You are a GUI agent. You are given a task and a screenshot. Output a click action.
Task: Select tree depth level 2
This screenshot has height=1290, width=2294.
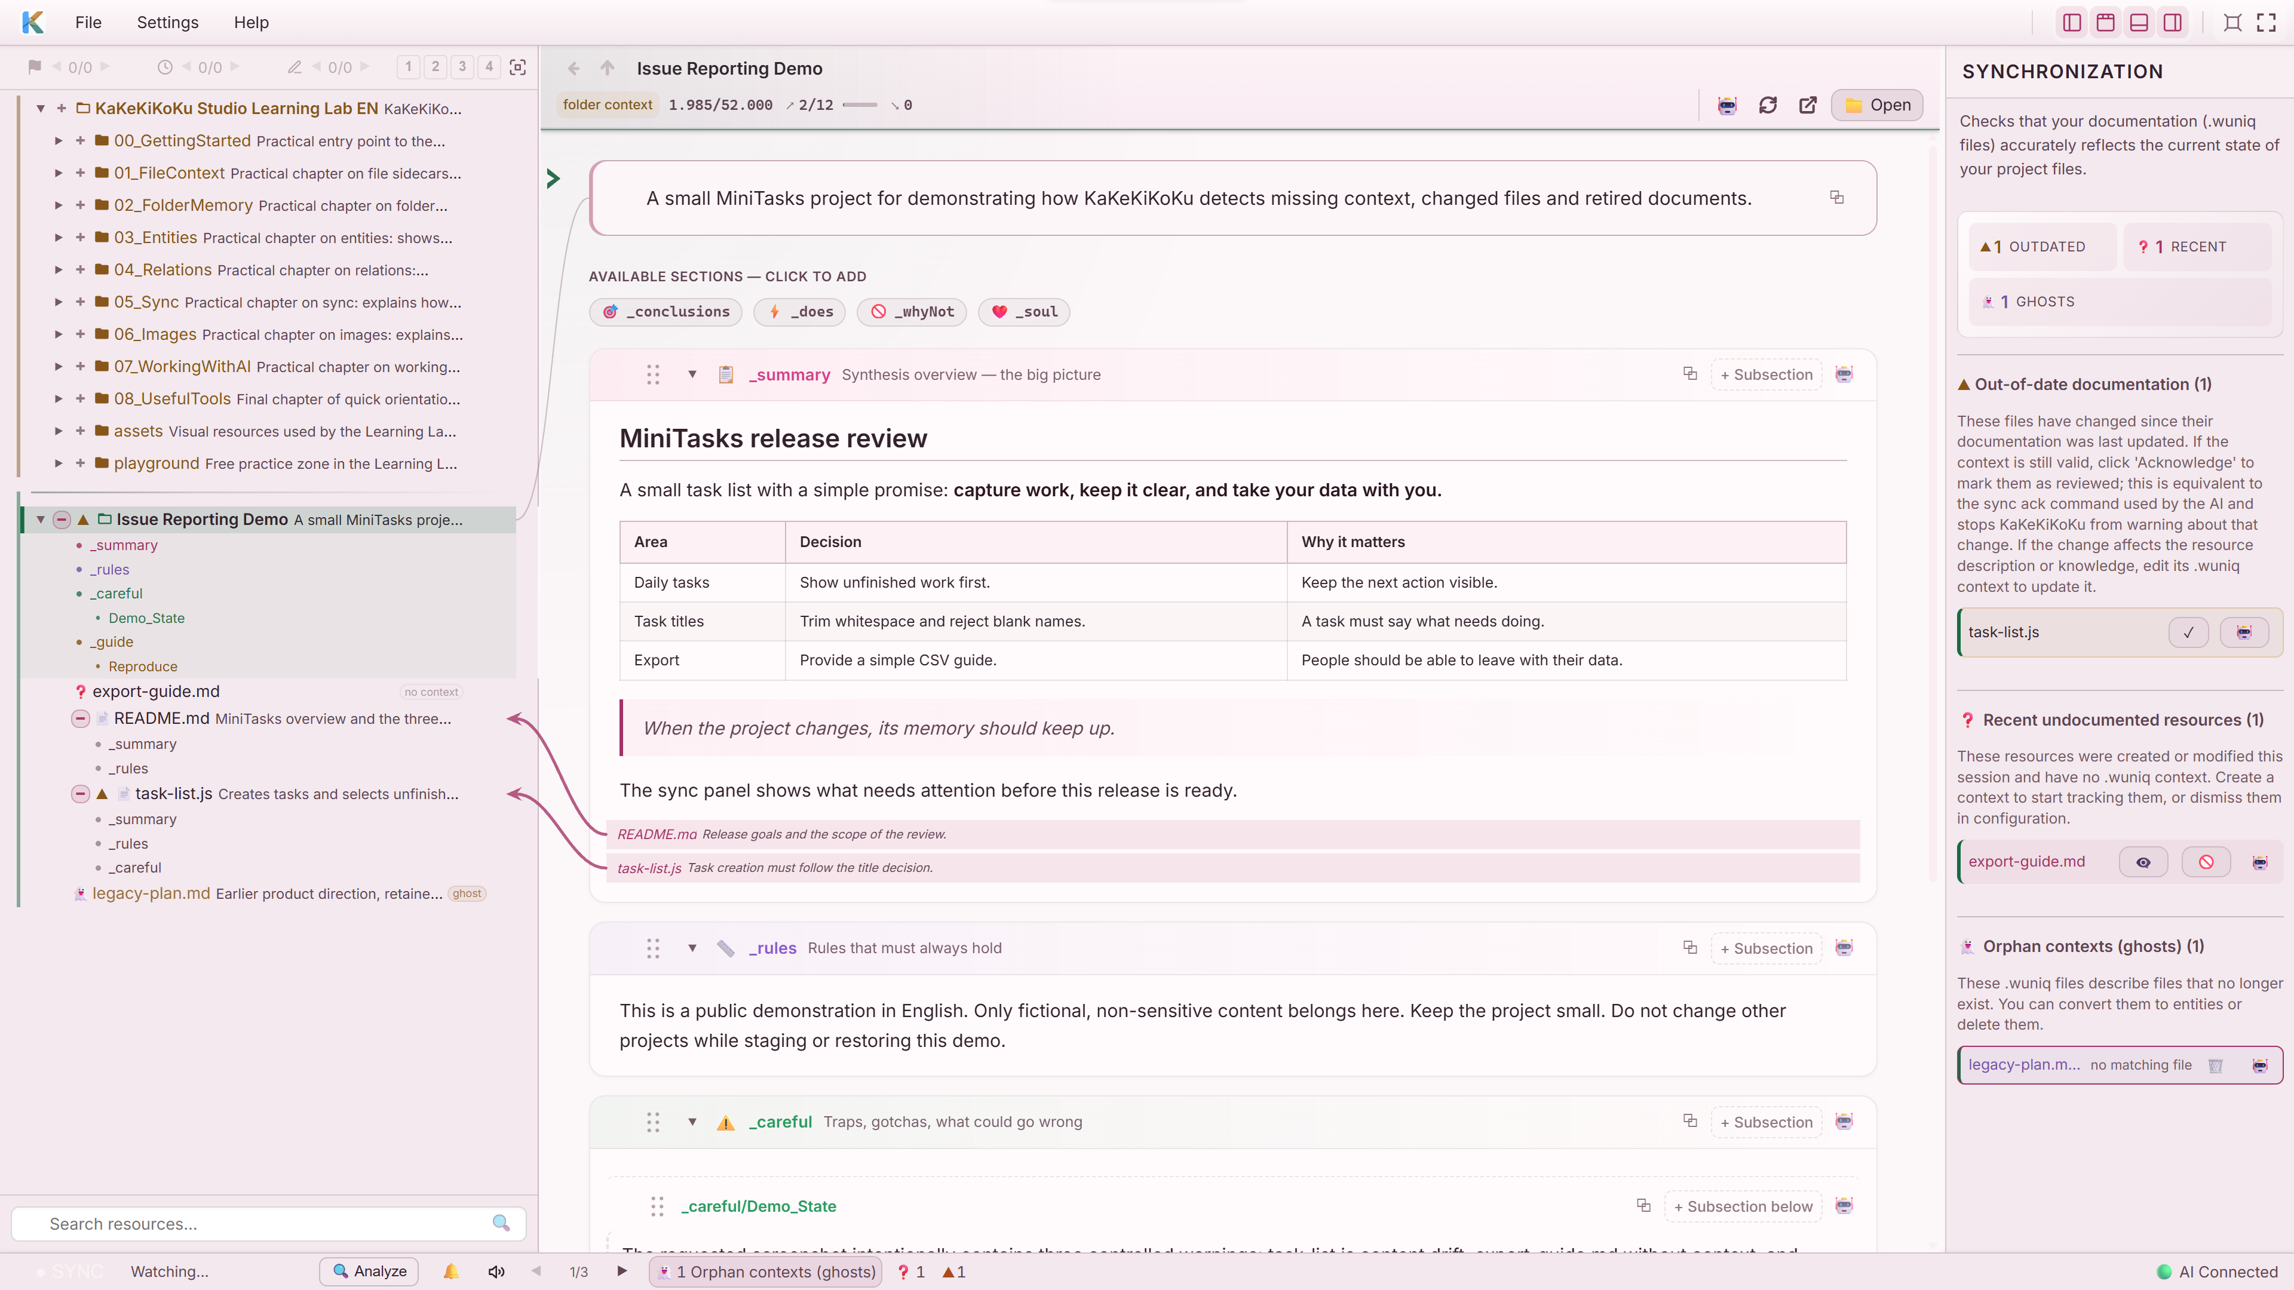tap(436, 67)
